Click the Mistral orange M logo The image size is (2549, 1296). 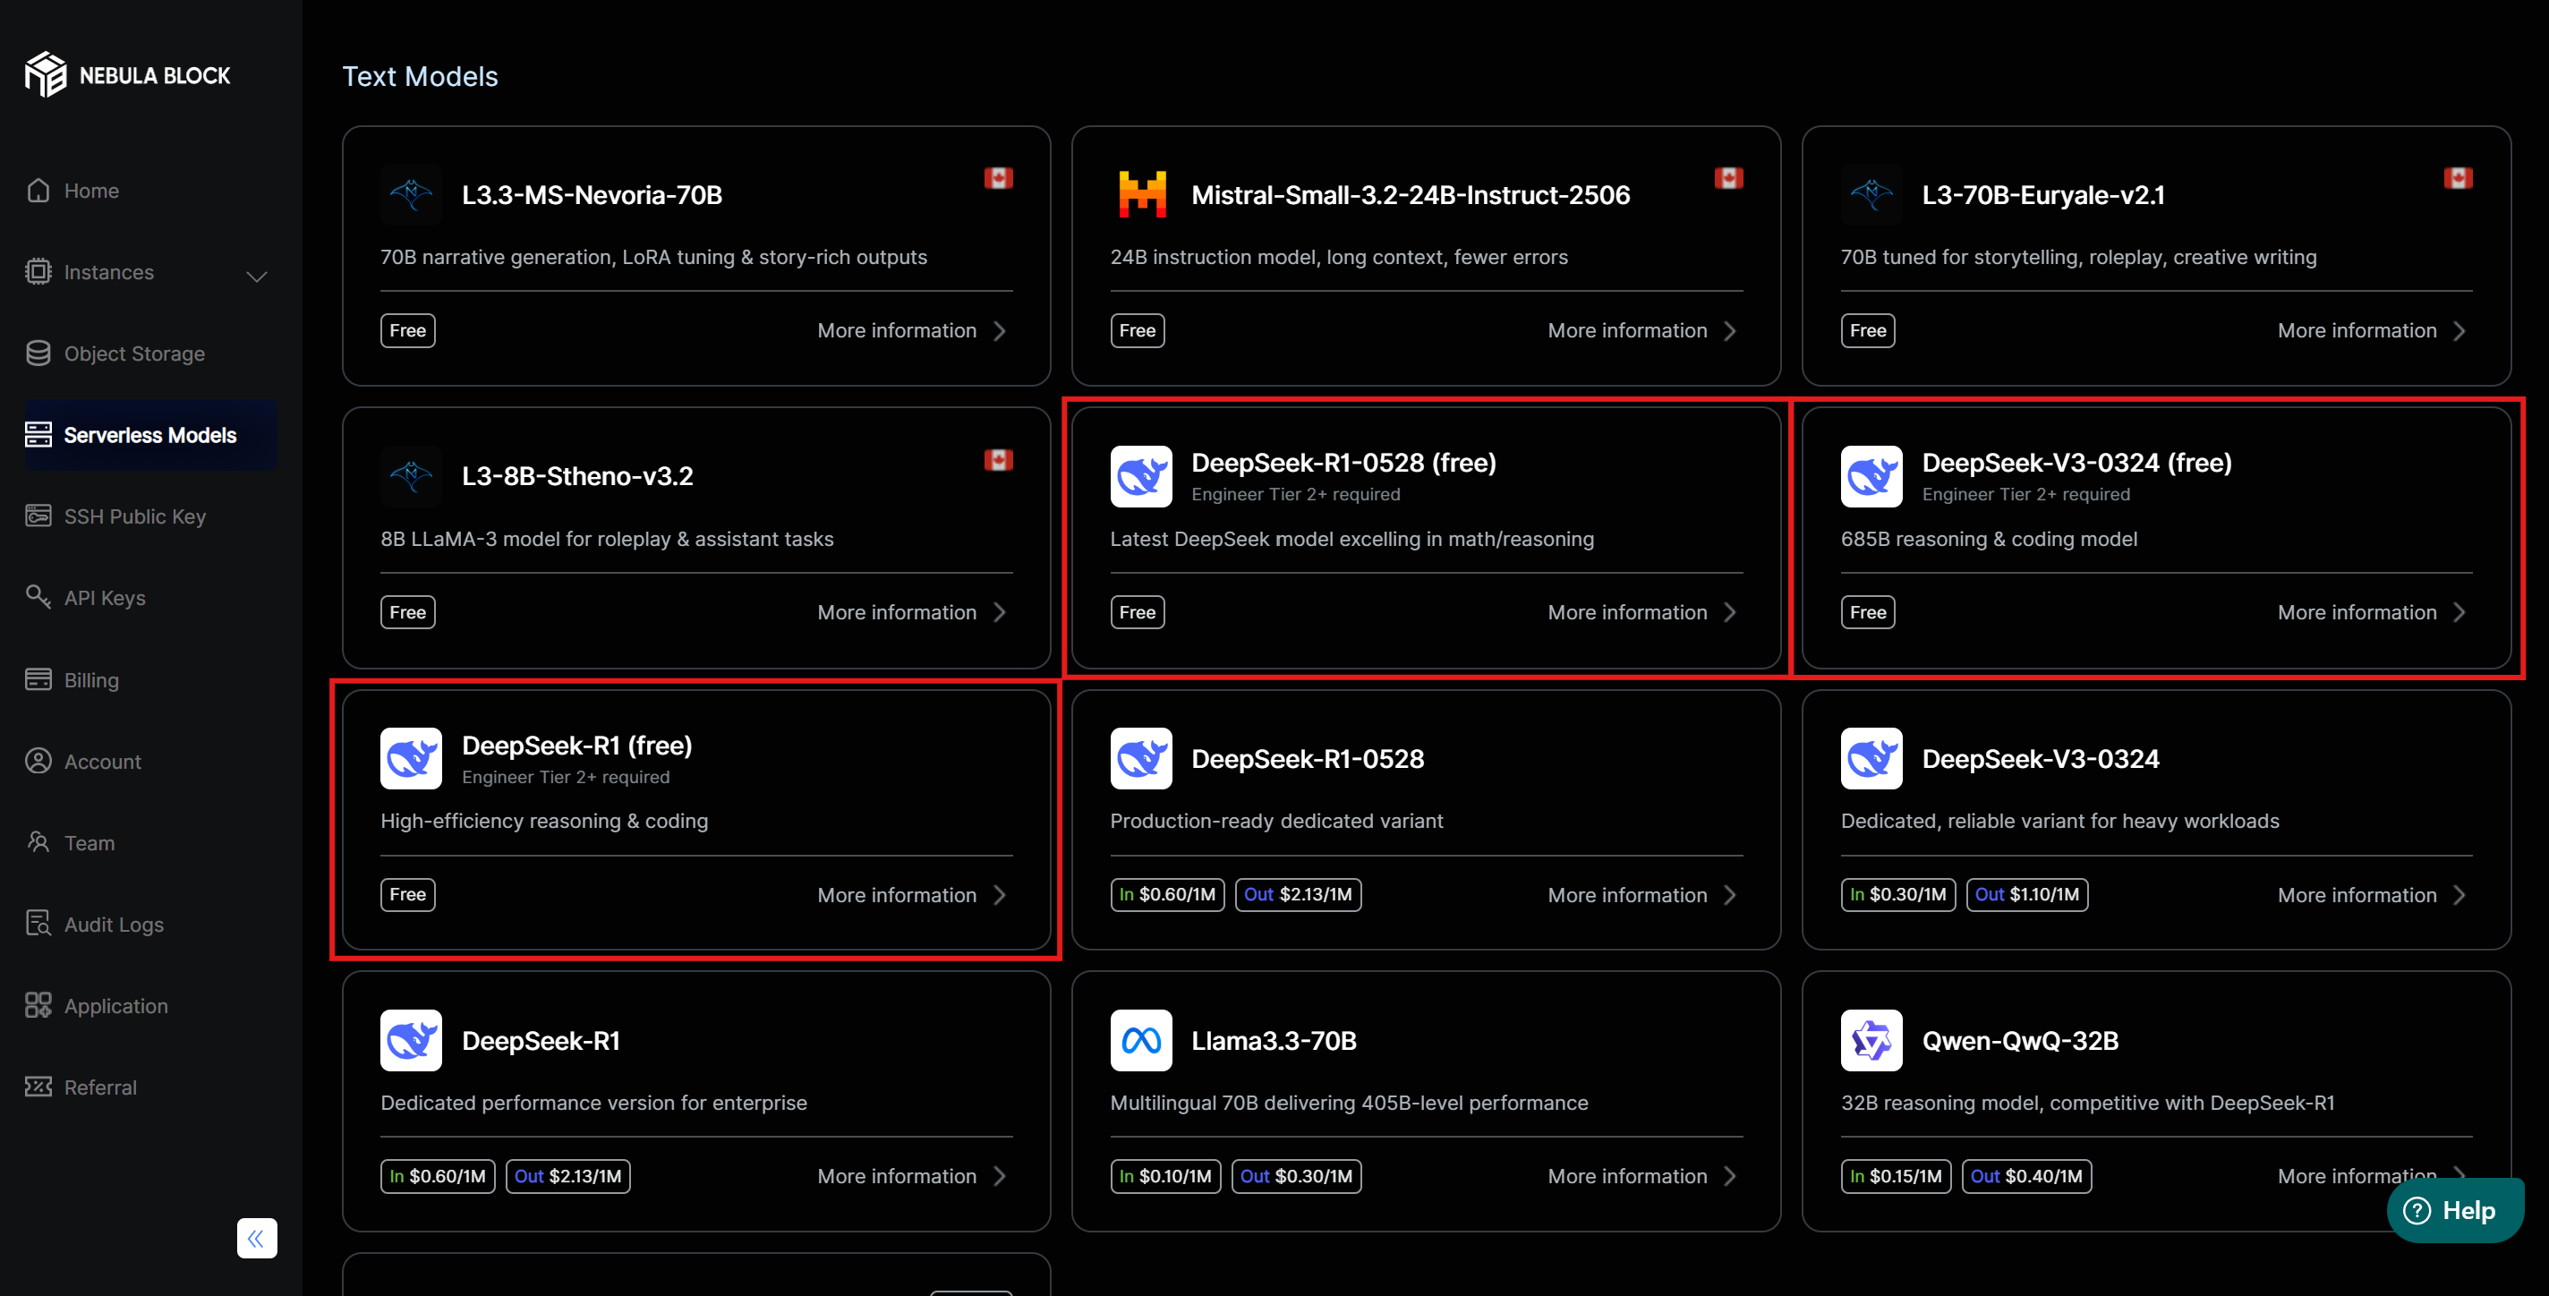[x=1141, y=194]
